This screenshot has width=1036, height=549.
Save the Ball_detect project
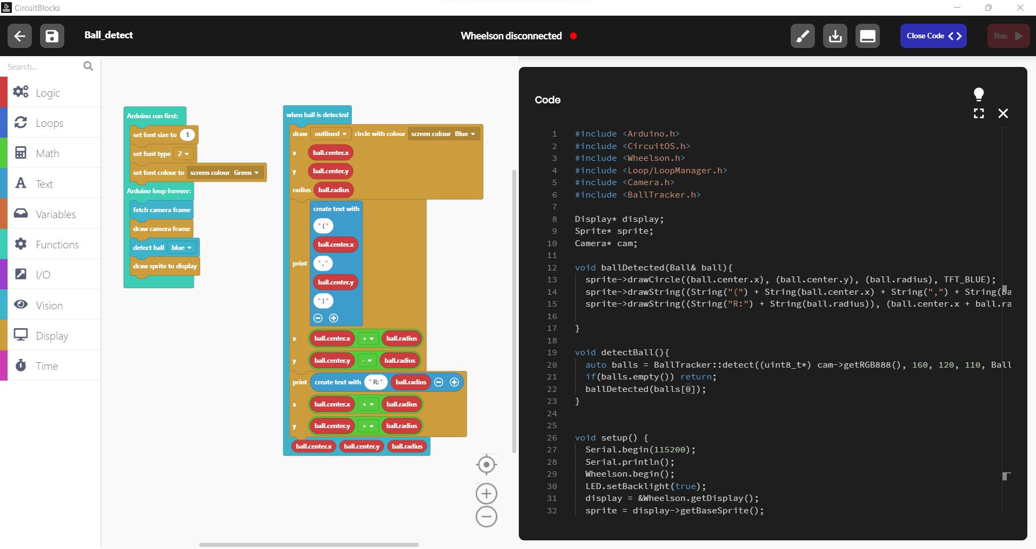[x=52, y=36]
